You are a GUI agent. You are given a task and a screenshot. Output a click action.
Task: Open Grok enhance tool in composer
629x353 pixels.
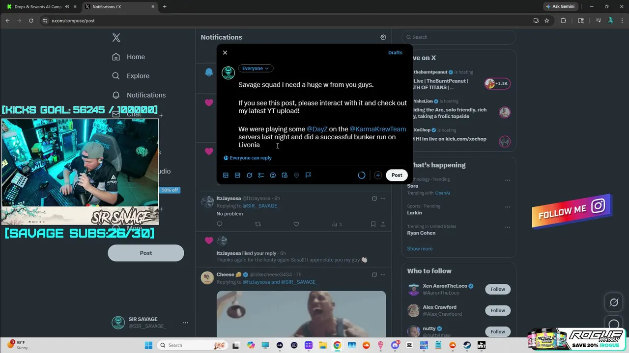point(249,175)
